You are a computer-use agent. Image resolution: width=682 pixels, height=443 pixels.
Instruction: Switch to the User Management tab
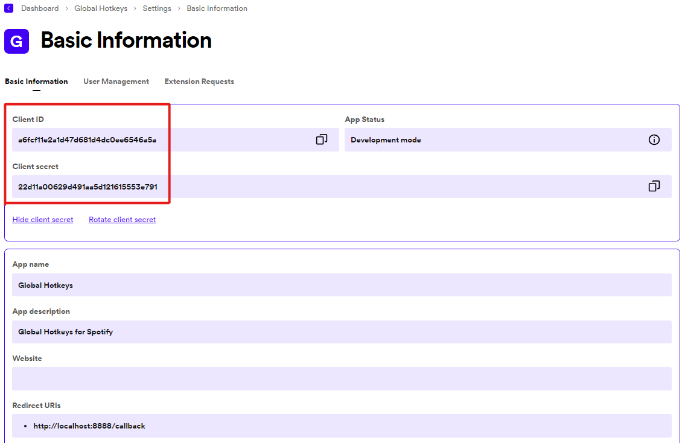(x=116, y=81)
